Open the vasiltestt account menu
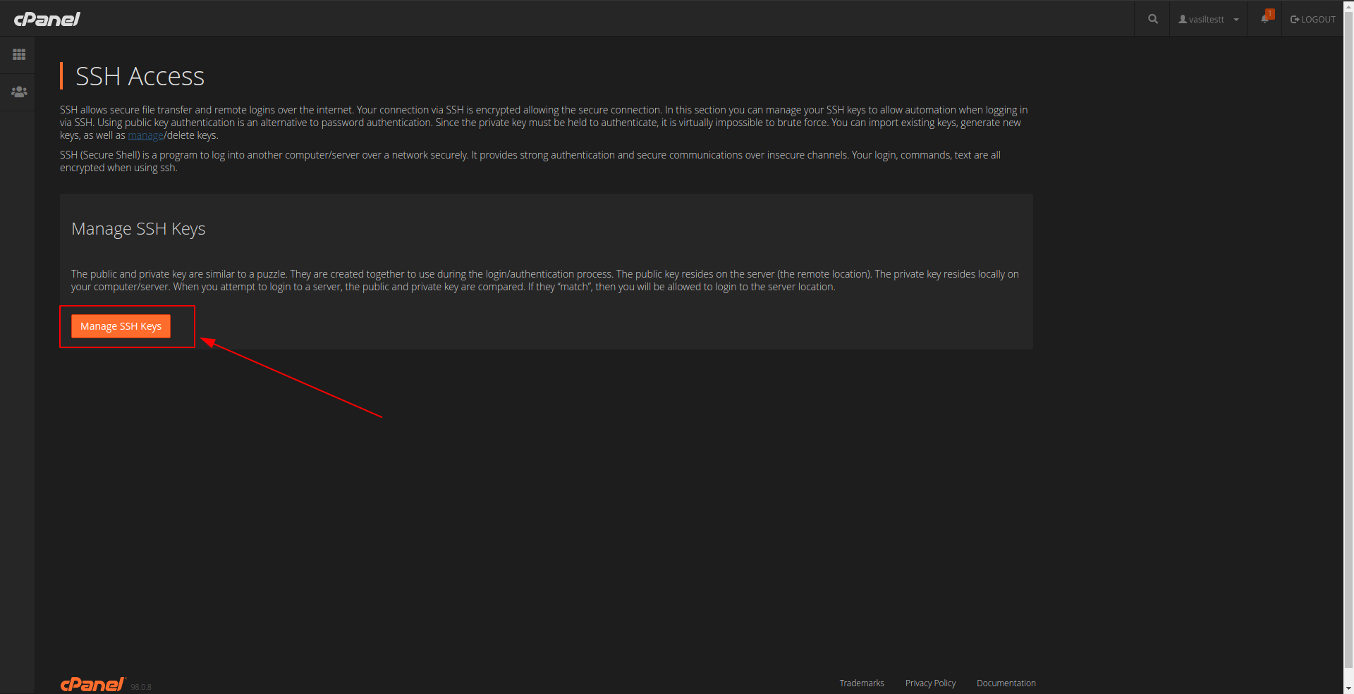 coord(1207,20)
